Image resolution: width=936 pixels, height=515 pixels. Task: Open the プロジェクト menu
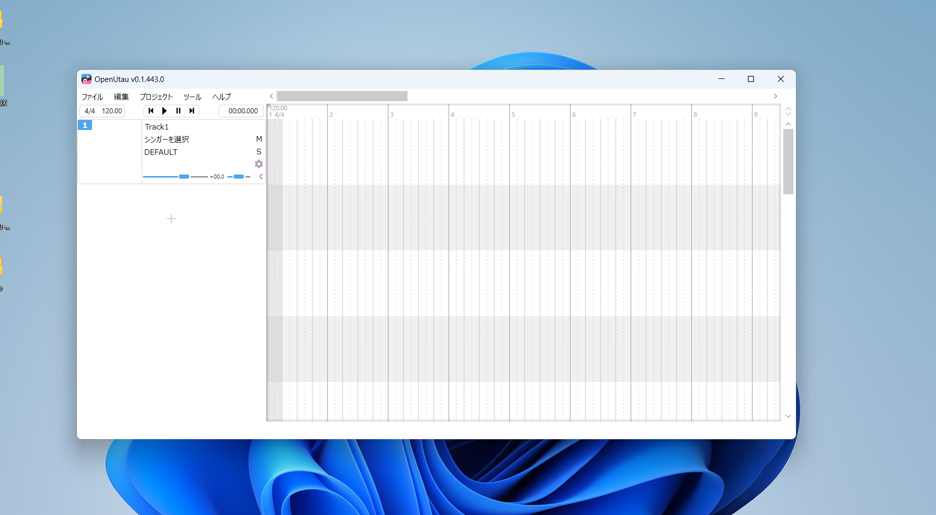click(156, 97)
